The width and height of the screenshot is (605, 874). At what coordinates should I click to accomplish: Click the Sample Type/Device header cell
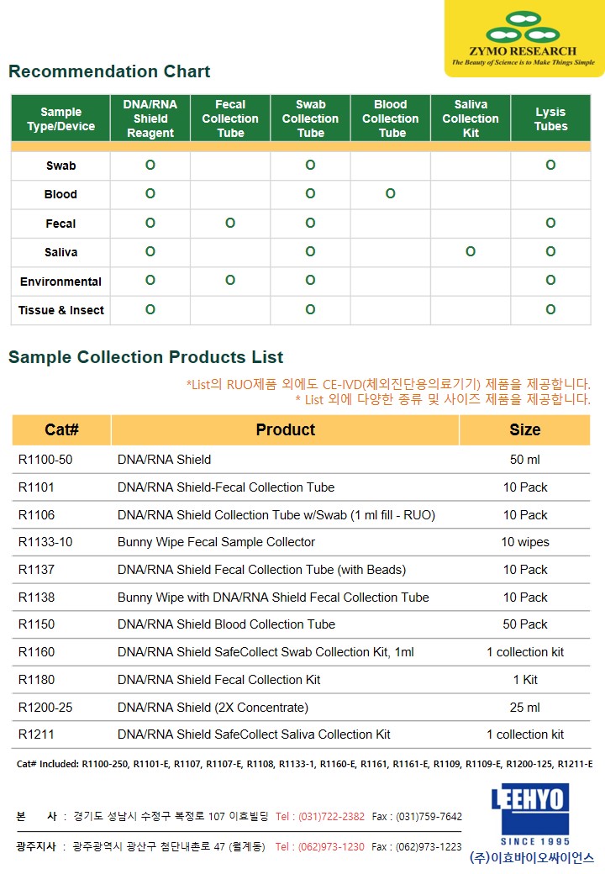[60, 118]
